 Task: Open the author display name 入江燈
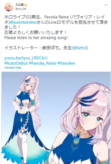(20, 5)
